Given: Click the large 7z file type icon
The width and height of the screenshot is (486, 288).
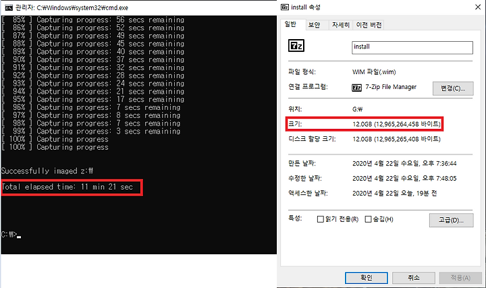Looking at the screenshot, I should pos(296,46).
